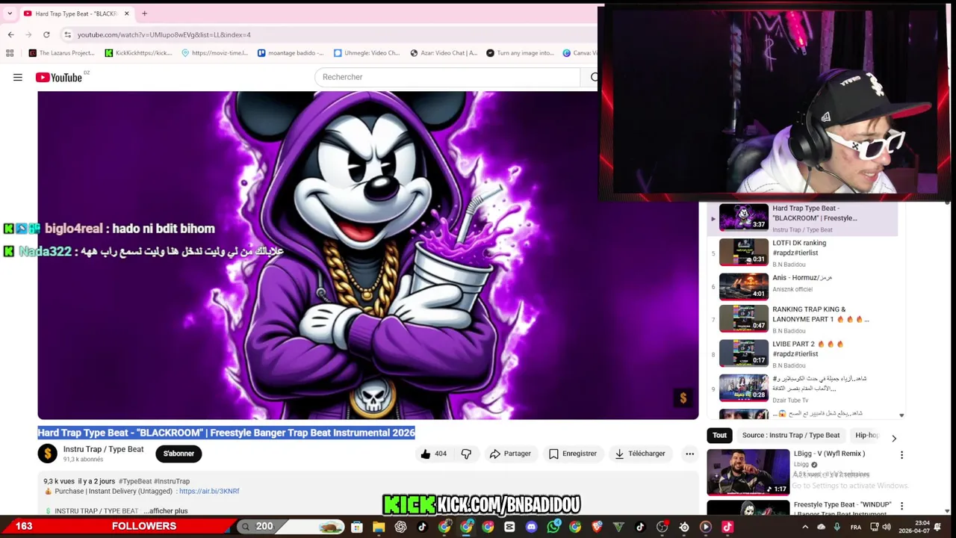
Task: Open the air.bi/3KNRf purchase link
Action: pos(209,491)
